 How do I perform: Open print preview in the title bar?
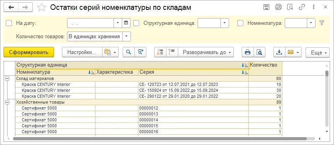pyautogui.click(x=290, y=7)
